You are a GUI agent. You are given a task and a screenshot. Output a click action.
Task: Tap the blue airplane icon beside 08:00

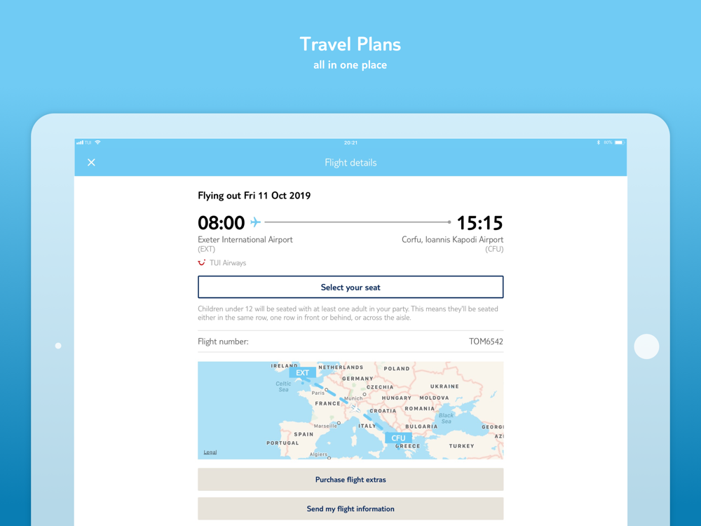point(255,222)
